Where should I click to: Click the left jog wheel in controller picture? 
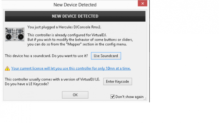[9, 37]
